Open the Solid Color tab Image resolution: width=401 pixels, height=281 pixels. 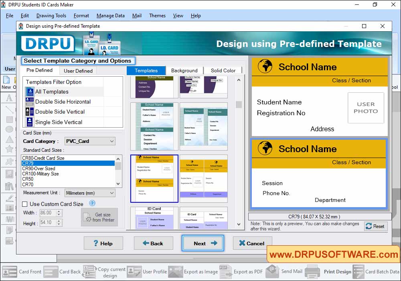point(223,71)
